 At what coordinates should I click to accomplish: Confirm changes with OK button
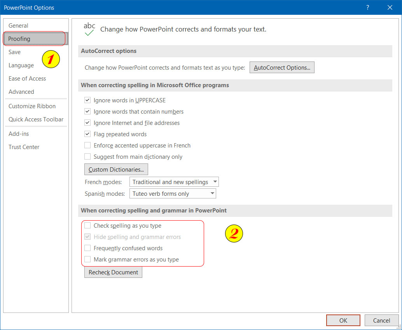tap(343, 320)
